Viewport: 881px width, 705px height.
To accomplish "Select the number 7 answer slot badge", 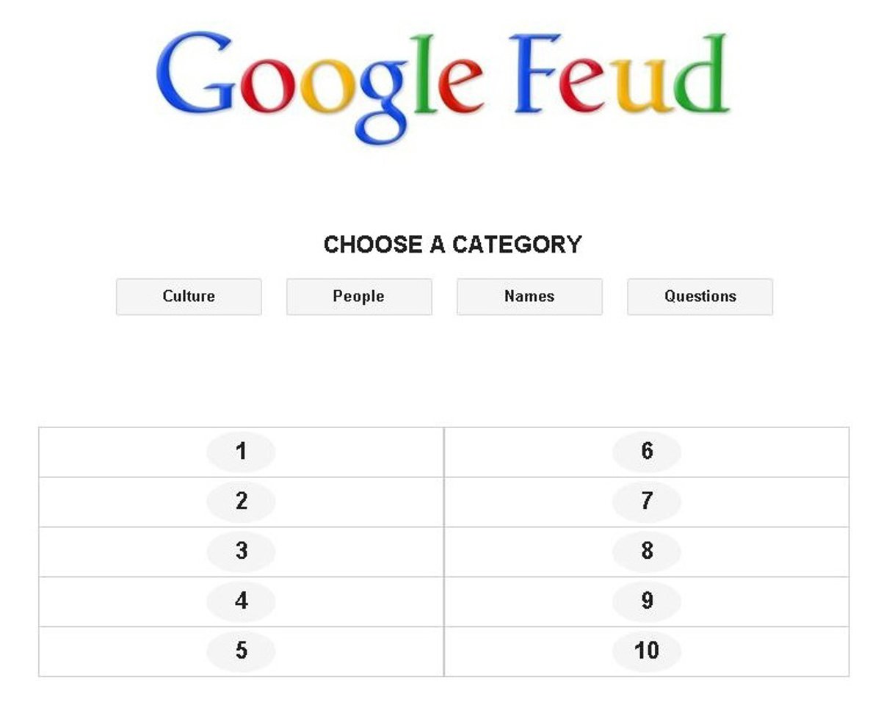I will (646, 502).
